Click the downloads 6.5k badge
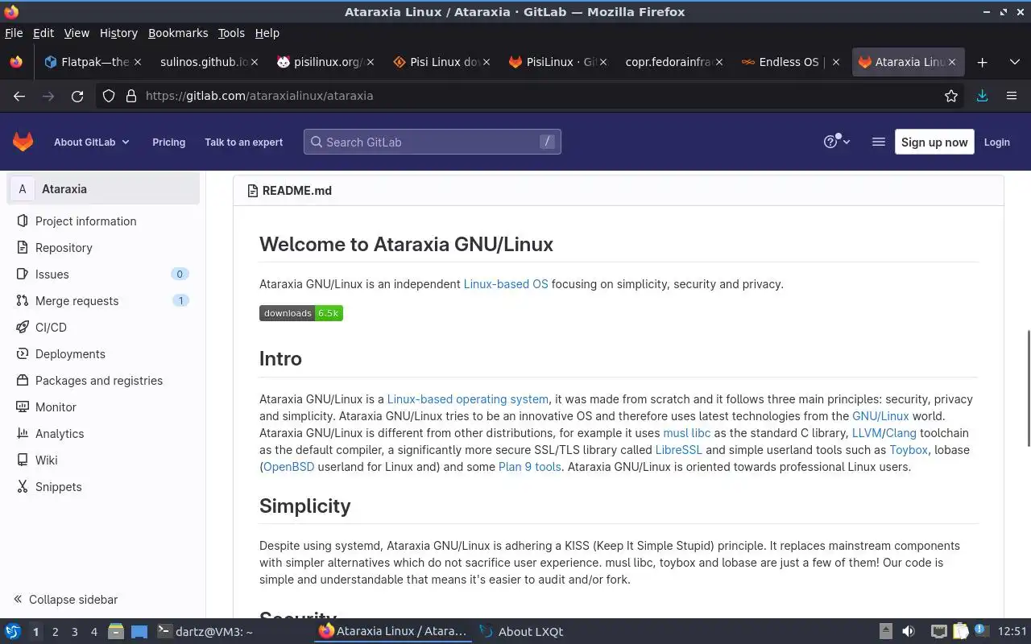 coord(301,313)
